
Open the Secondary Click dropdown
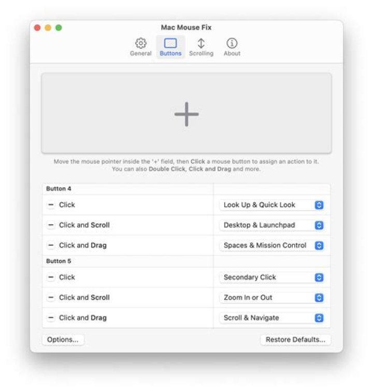pyautogui.click(x=272, y=277)
